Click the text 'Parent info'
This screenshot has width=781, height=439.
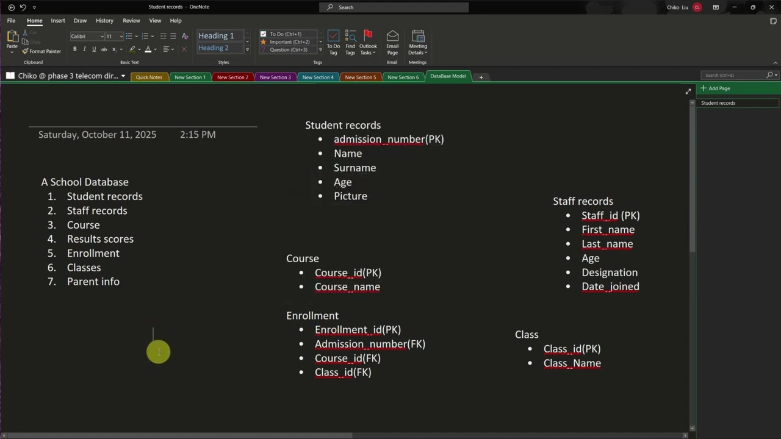[x=93, y=282]
